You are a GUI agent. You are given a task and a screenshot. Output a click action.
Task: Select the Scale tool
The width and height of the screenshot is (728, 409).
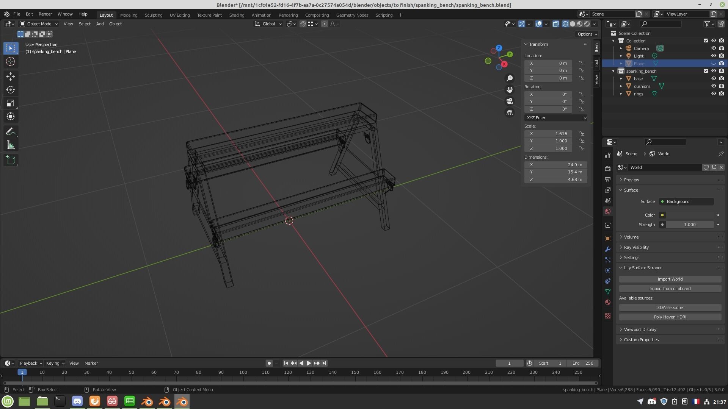11,103
